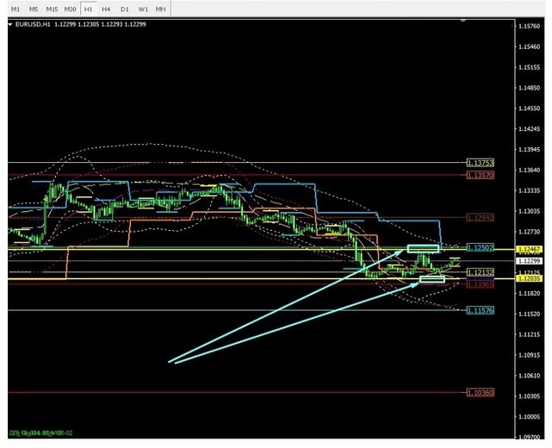Click the EURUSD,H1 chart title text
The width and height of the screenshot is (552, 448).
tap(33, 24)
